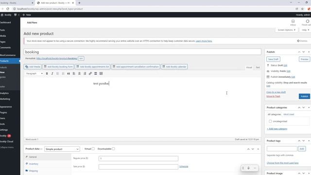Click Choose from the most used tags

point(282,163)
